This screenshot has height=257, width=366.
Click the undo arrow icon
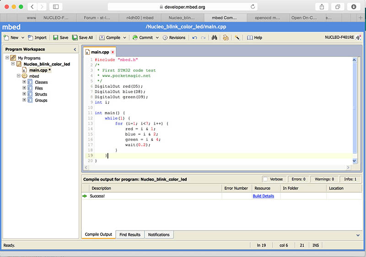click(195, 37)
